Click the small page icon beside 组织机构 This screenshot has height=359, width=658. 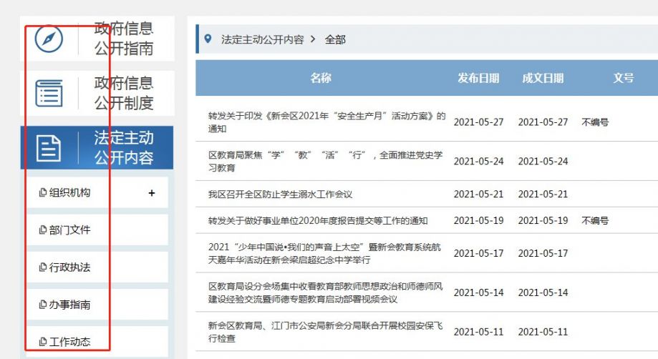pyautogui.click(x=43, y=192)
